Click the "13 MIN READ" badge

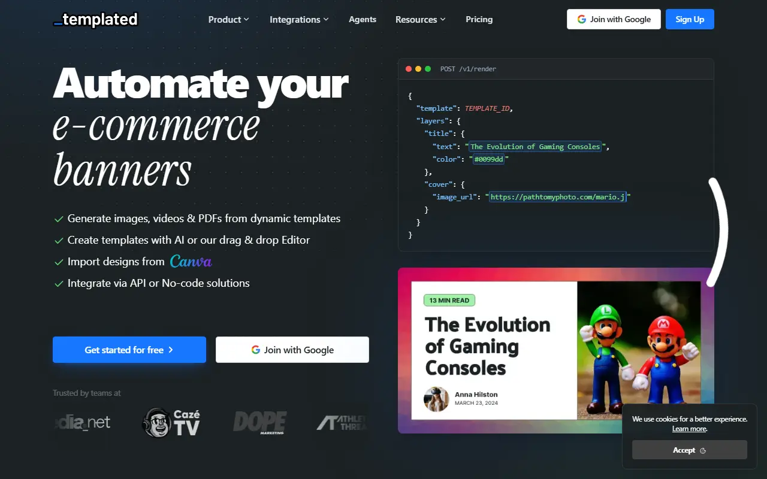point(449,300)
